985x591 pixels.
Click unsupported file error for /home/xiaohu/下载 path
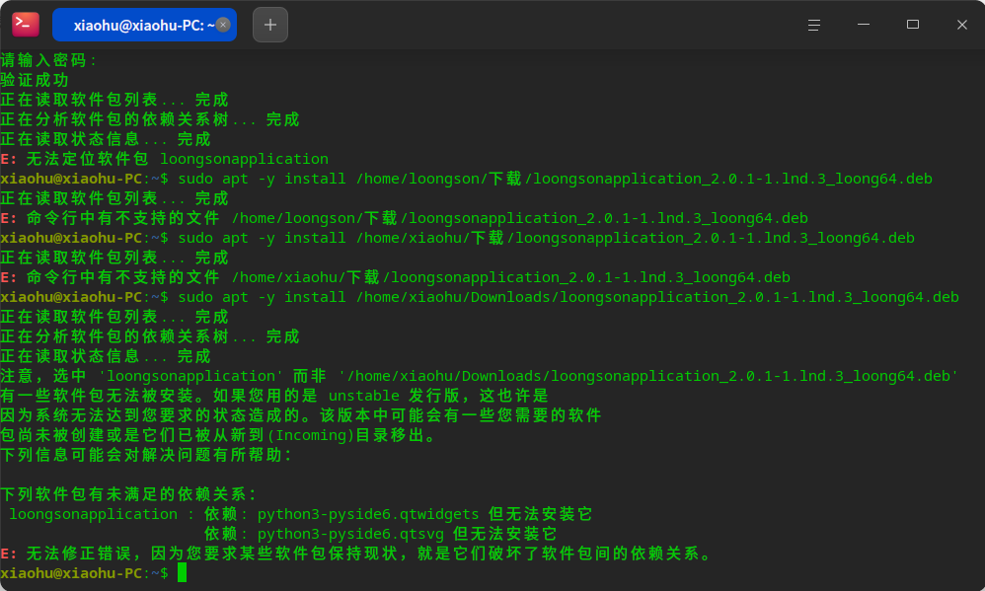(x=395, y=277)
